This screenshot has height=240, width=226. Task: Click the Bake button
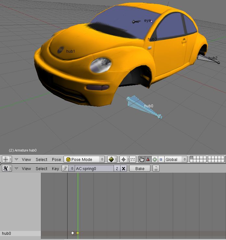point(140,168)
